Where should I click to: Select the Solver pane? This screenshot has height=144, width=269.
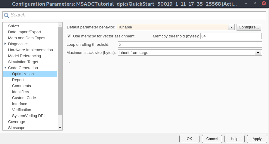pos(14,26)
